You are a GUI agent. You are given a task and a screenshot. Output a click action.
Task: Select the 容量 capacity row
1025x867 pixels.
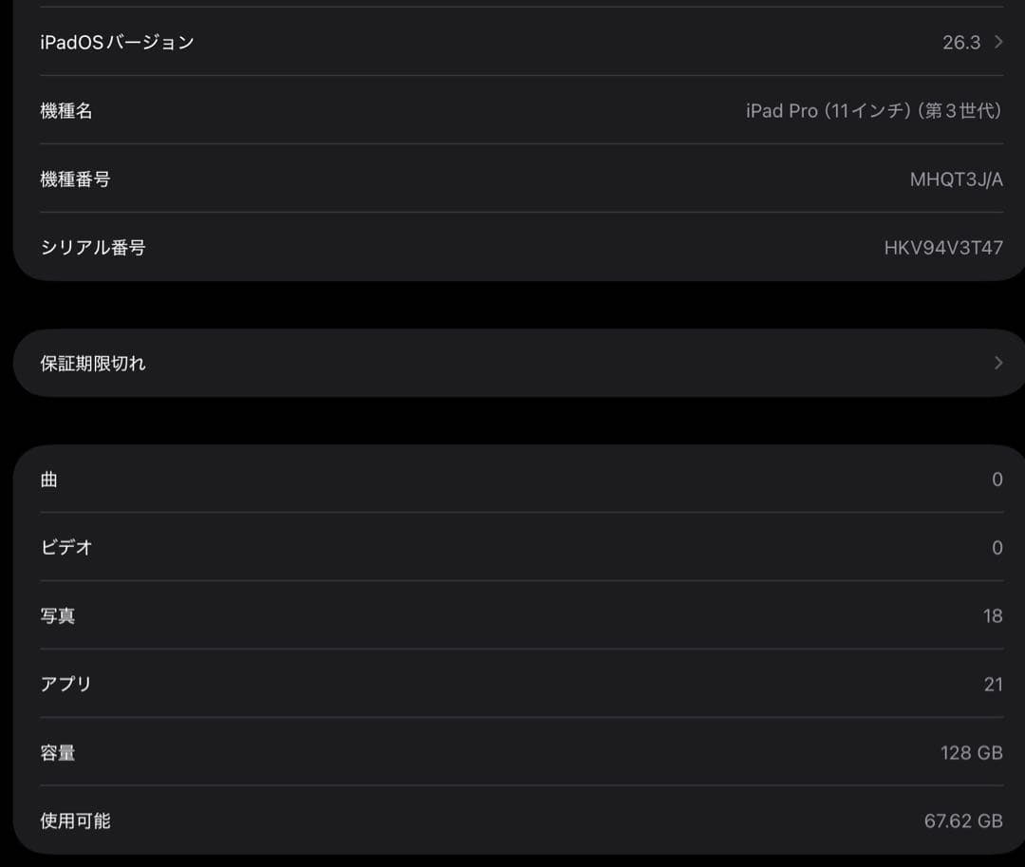point(512,752)
